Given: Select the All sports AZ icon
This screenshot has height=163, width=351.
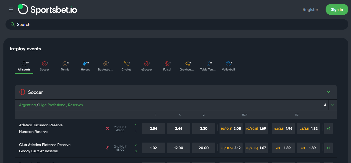Looking at the screenshot, I should click(24, 64).
